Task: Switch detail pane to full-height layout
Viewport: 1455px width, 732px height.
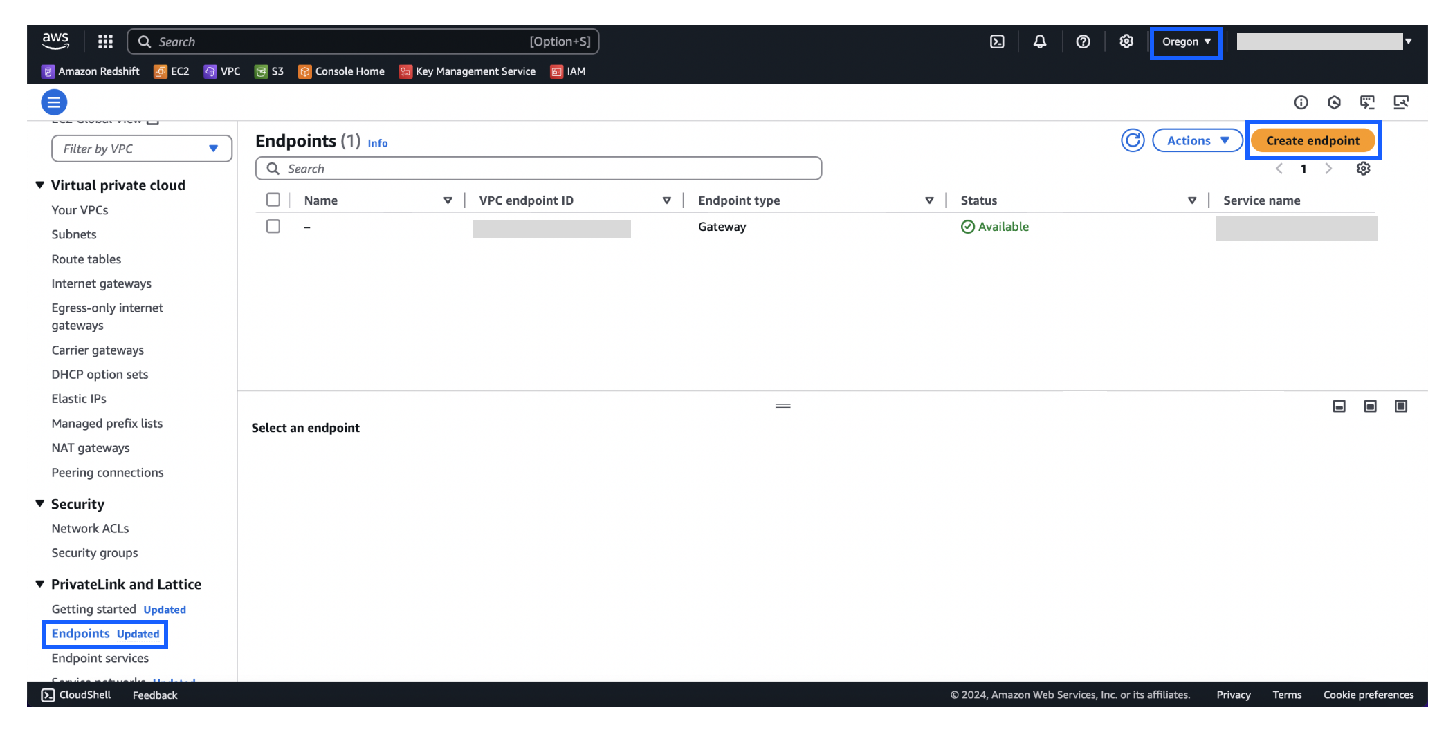Action: (x=1402, y=406)
